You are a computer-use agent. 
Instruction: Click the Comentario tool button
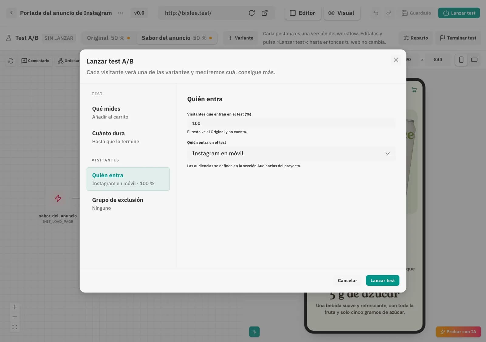35,61
